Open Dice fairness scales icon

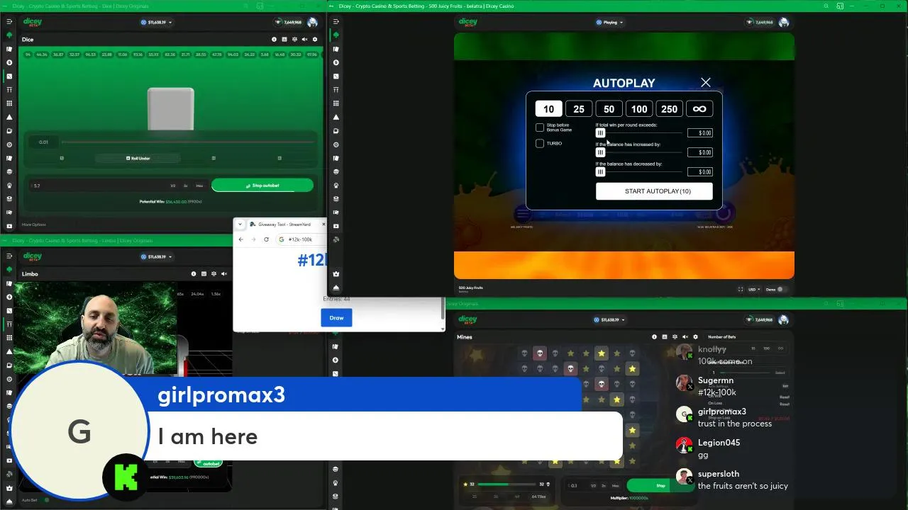[294, 40]
